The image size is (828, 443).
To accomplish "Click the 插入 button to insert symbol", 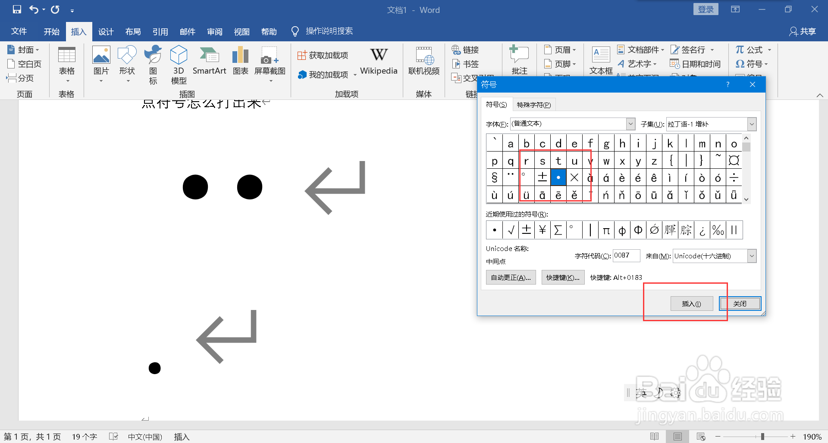I will 691,304.
